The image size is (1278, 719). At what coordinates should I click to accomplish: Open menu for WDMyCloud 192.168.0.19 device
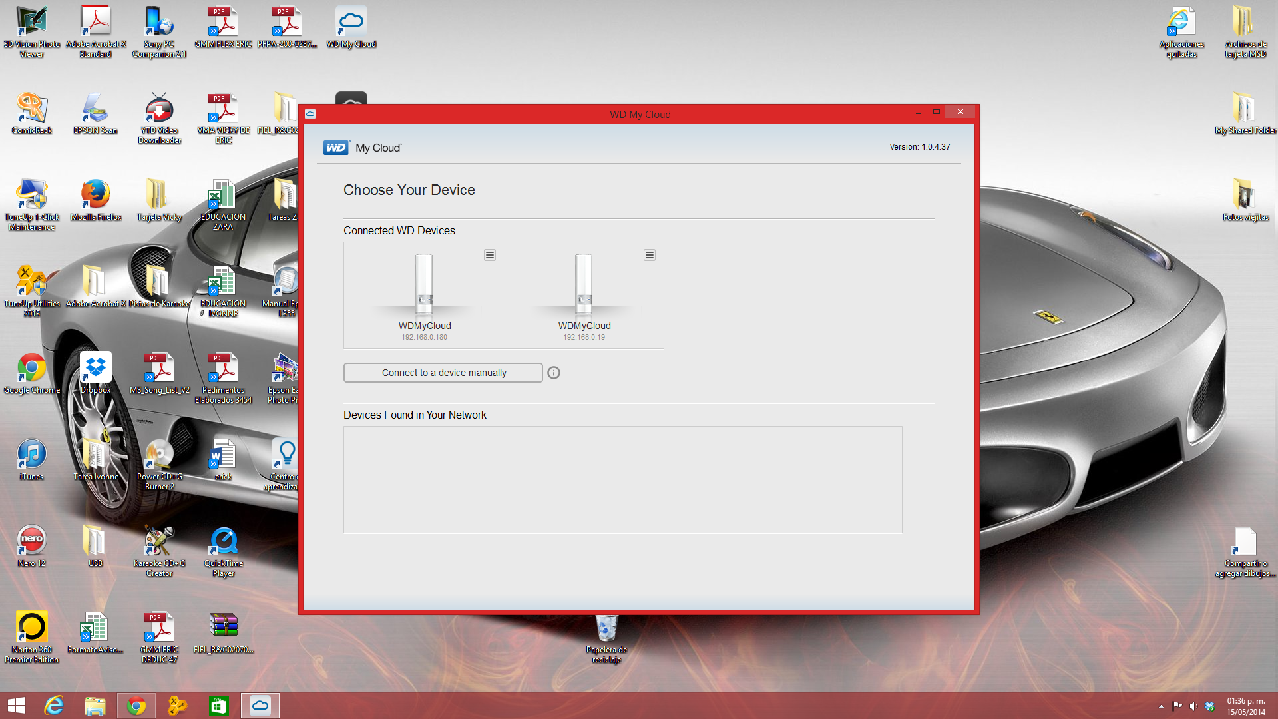point(650,255)
